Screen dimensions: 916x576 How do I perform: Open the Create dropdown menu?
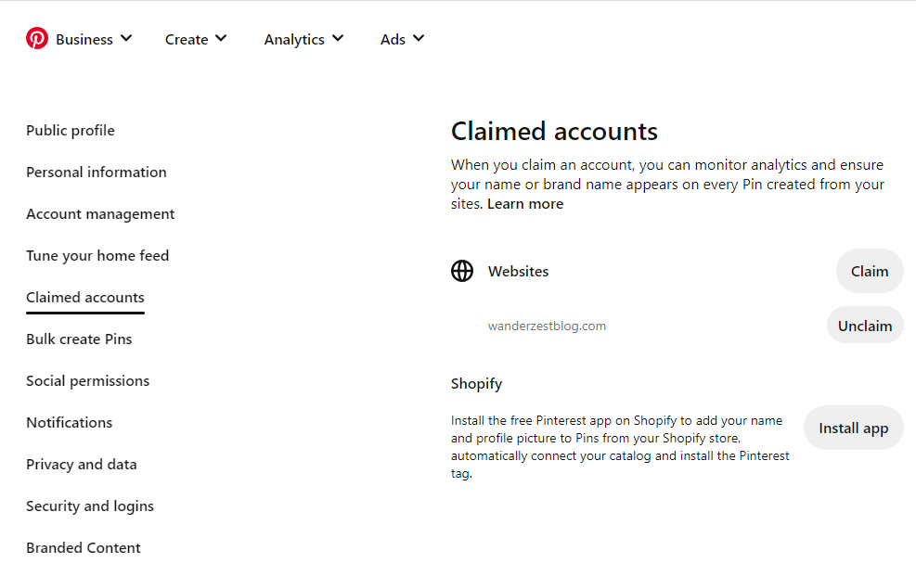pos(195,39)
